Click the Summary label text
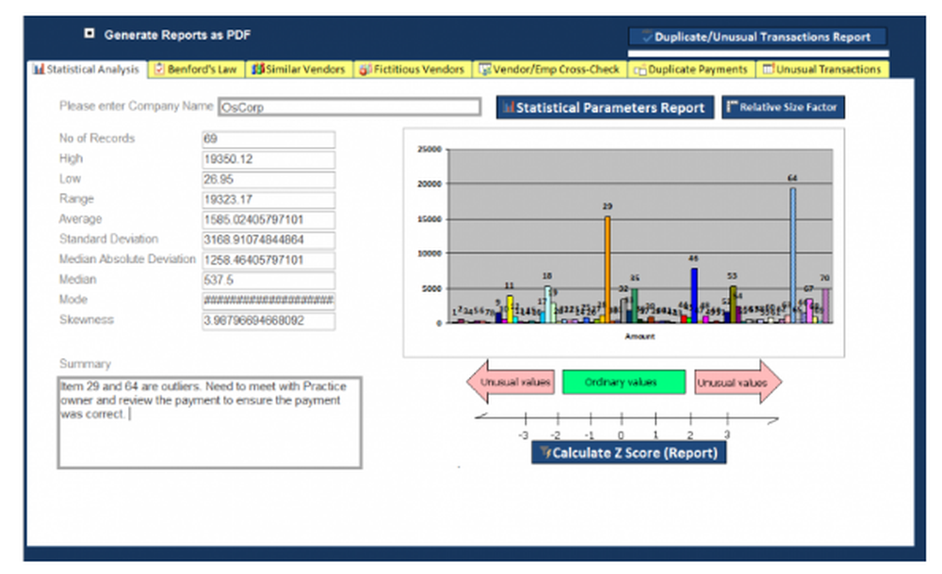Screen dimensions: 942x574 click(85, 364)
